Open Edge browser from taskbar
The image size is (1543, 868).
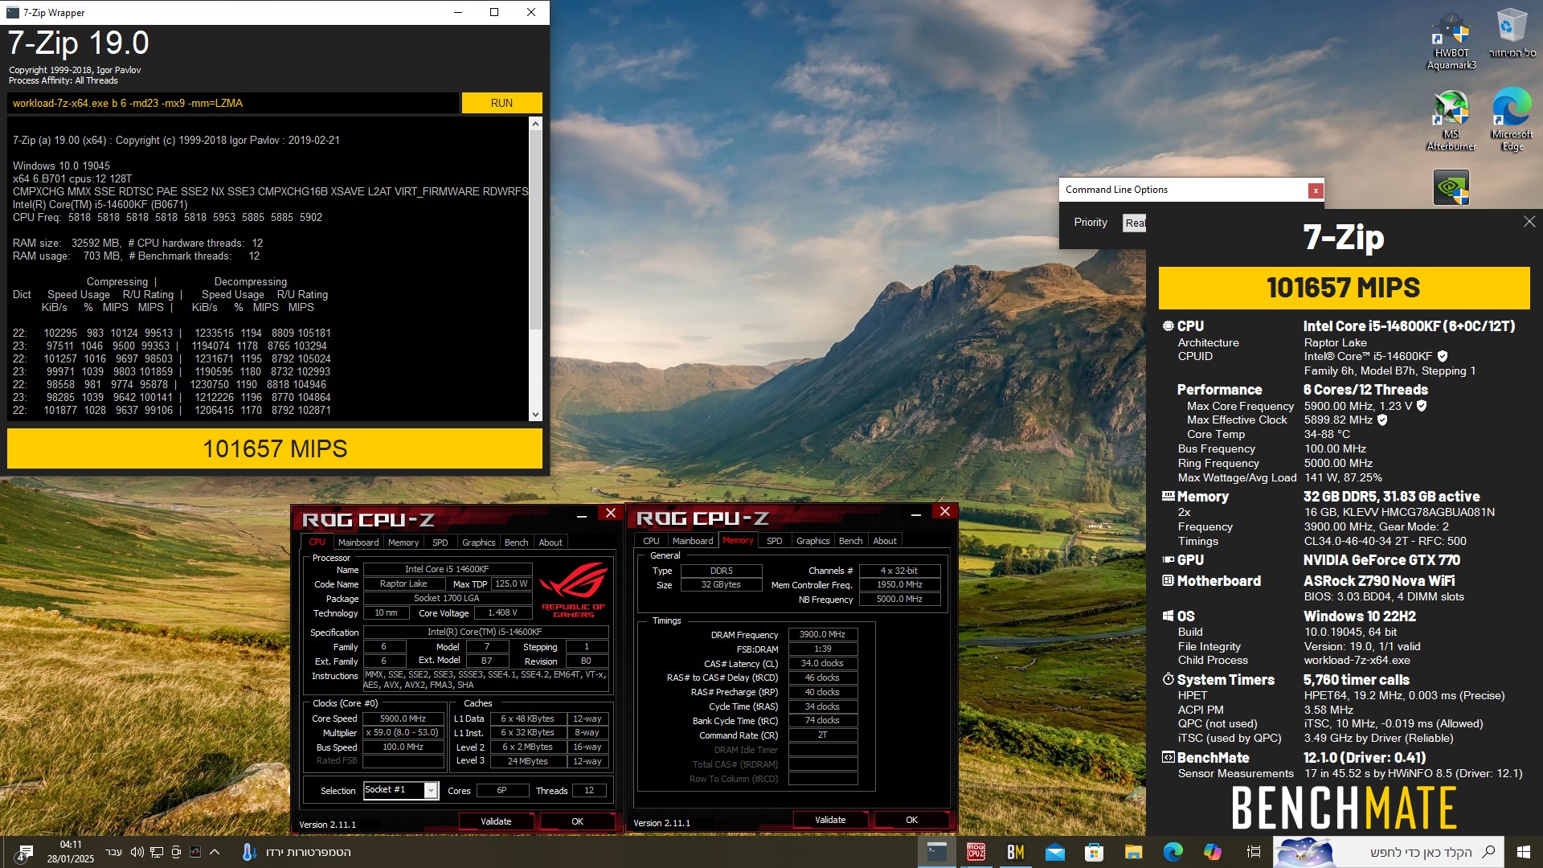(1173, 852)
